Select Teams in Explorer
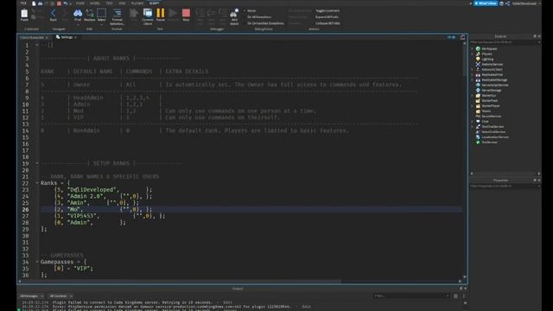This screenshot has width=553, height=311. point(486,111)
